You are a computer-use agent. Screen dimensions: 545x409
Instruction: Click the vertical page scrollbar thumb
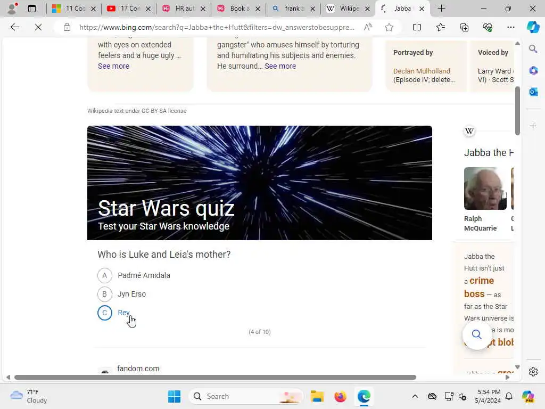coord(517,111)
